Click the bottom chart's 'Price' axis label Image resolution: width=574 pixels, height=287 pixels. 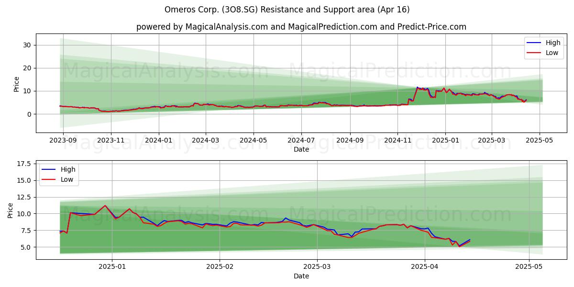11,210
